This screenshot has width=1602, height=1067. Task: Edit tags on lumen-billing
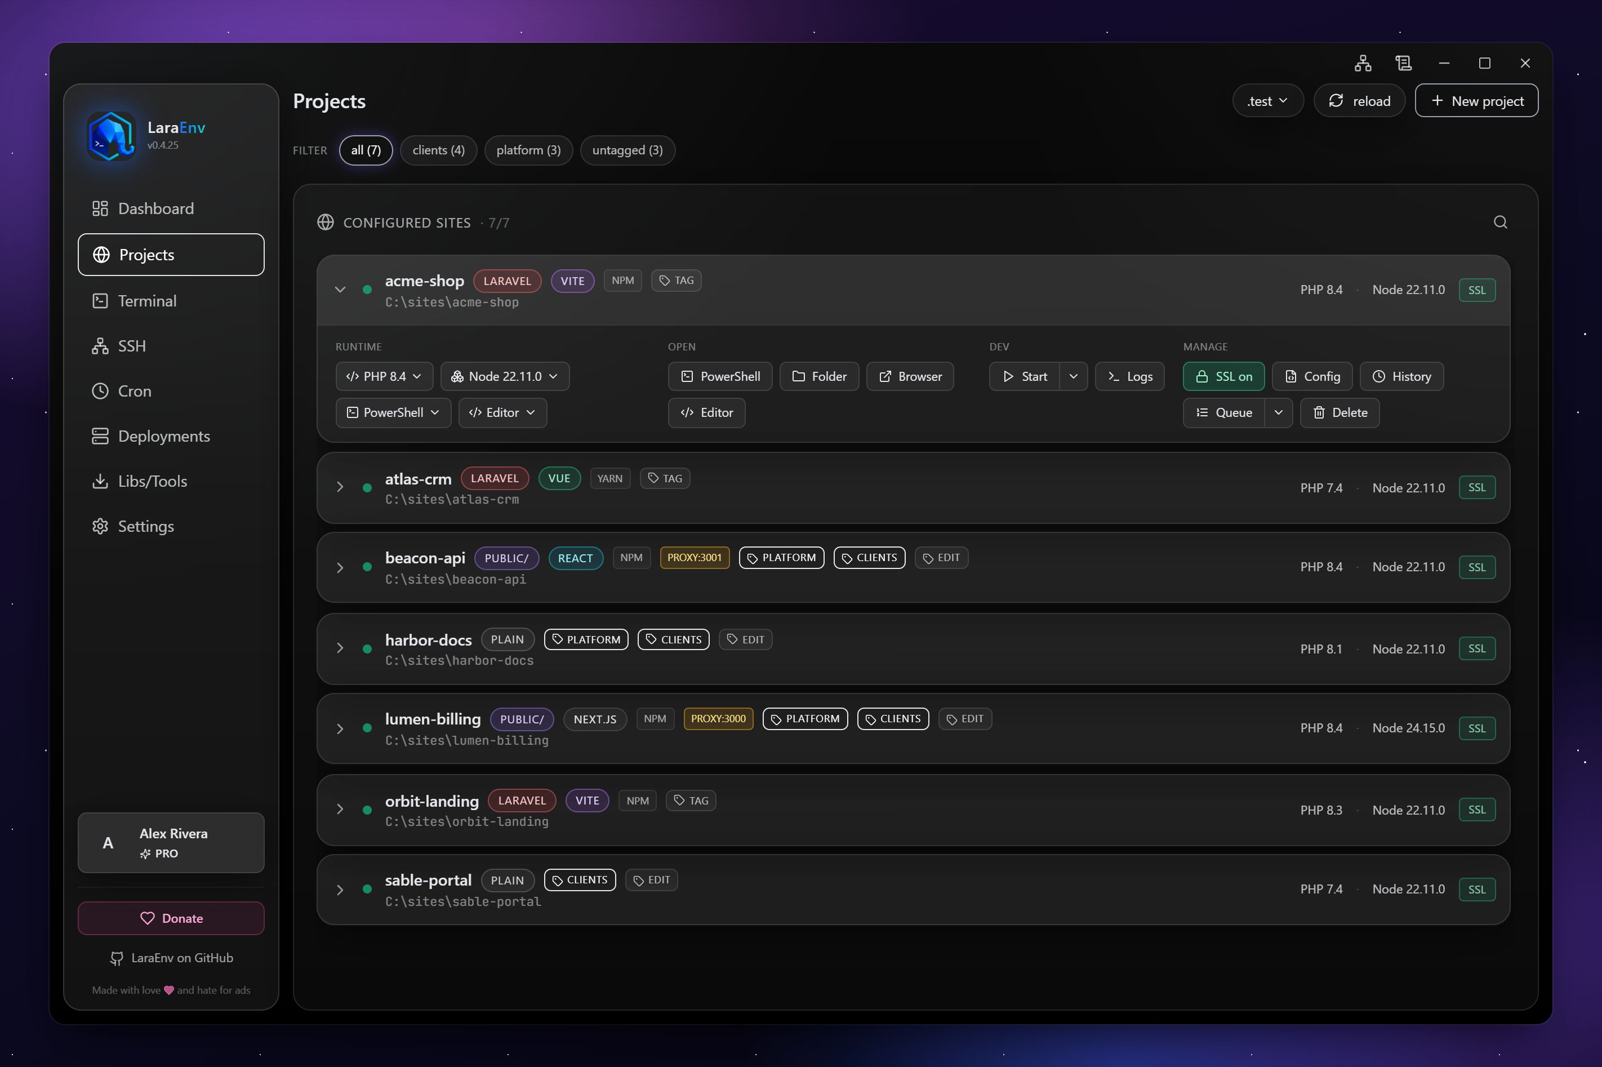(x=964, y=719)
